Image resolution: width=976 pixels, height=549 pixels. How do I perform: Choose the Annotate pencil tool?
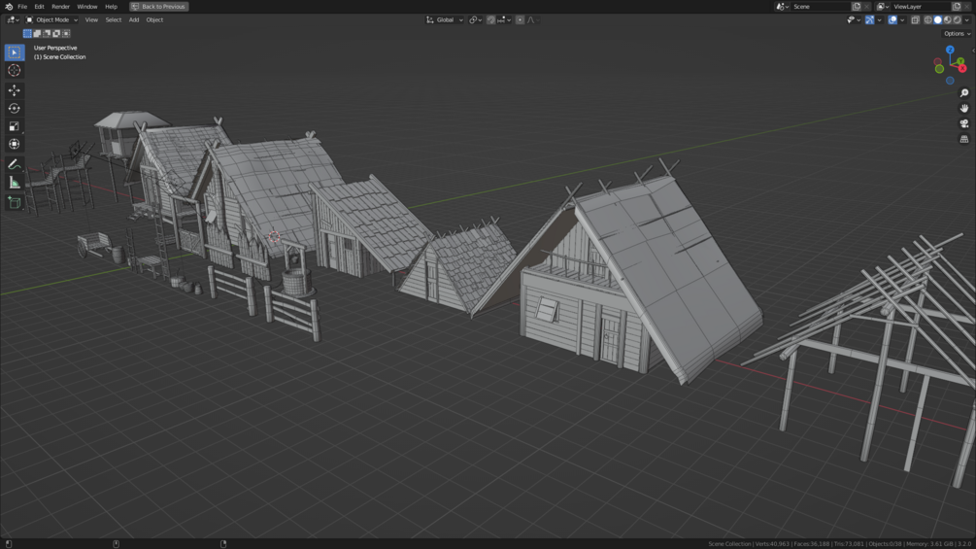coord(14,165)
